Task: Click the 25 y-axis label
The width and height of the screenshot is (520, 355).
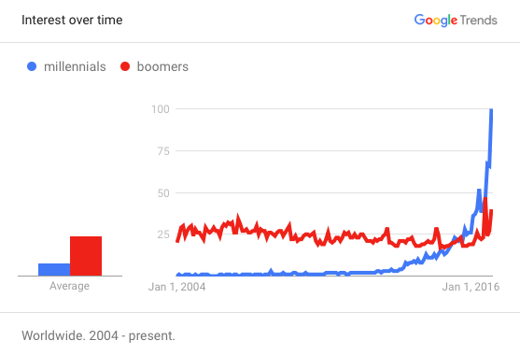Action: 163,234
